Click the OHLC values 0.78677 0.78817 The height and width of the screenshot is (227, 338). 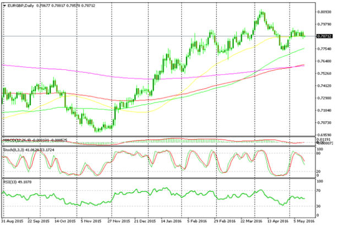[x=50, y=6]
